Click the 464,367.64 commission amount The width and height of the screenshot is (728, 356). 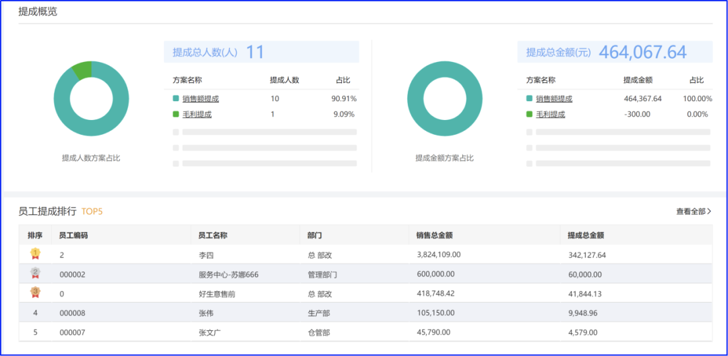pyautogui.click(x=643, y=99)
